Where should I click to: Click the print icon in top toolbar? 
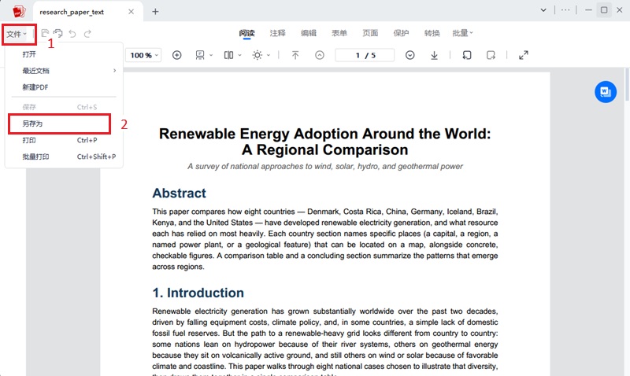tap(58, 33)
